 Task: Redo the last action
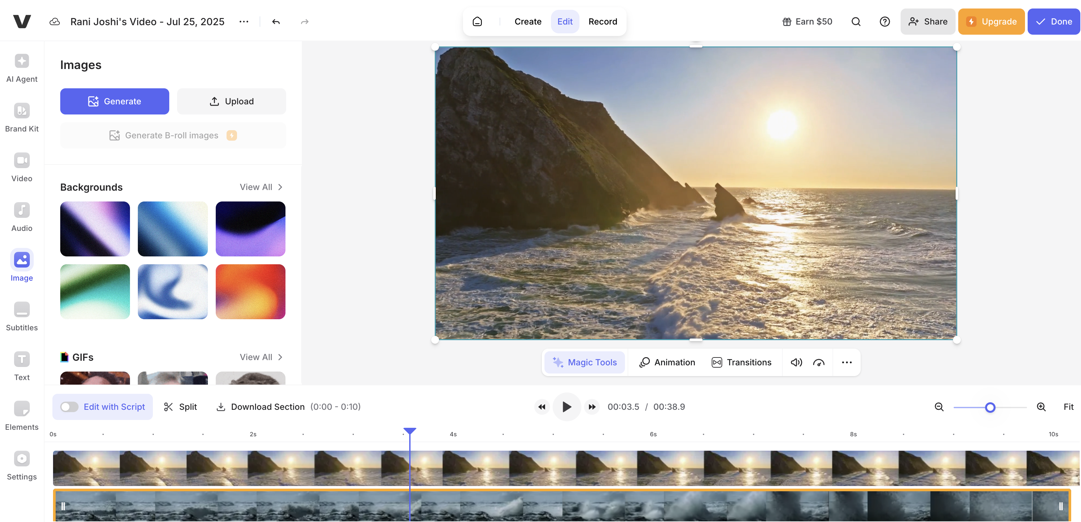tap(305, 21)
